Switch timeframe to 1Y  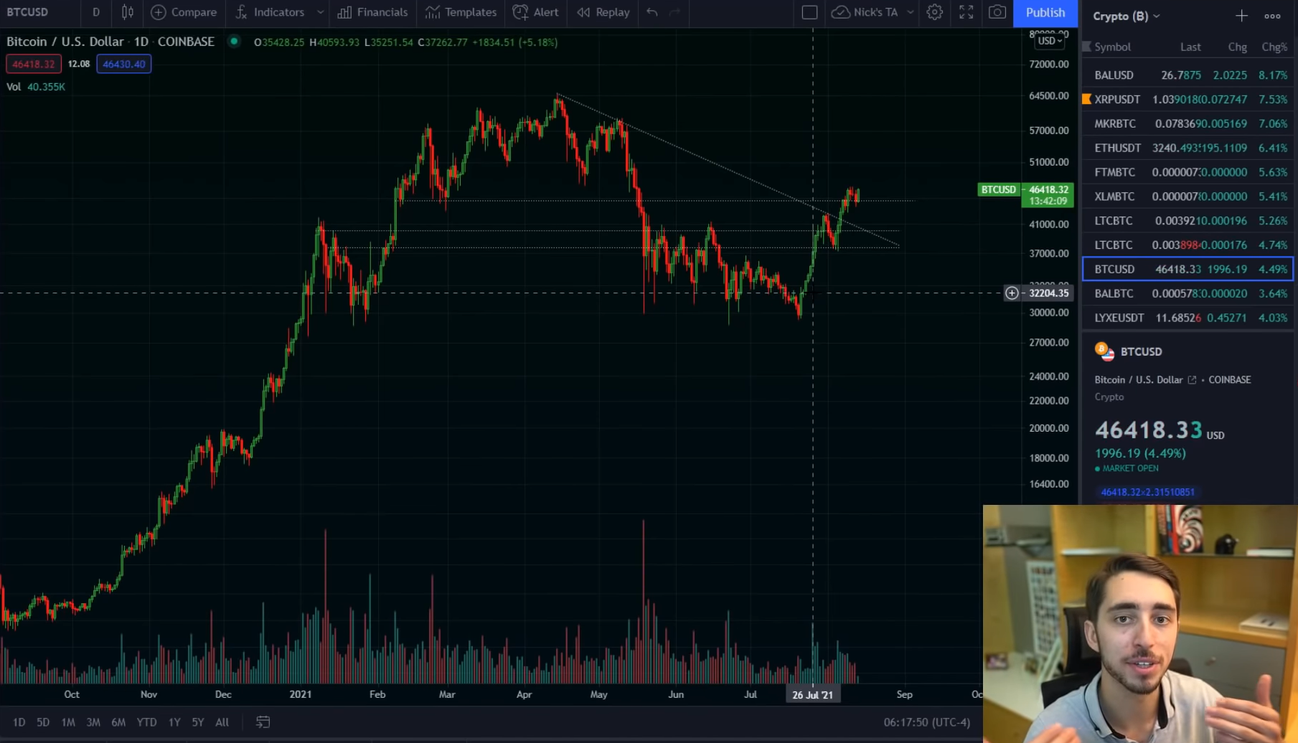point(174,722)
